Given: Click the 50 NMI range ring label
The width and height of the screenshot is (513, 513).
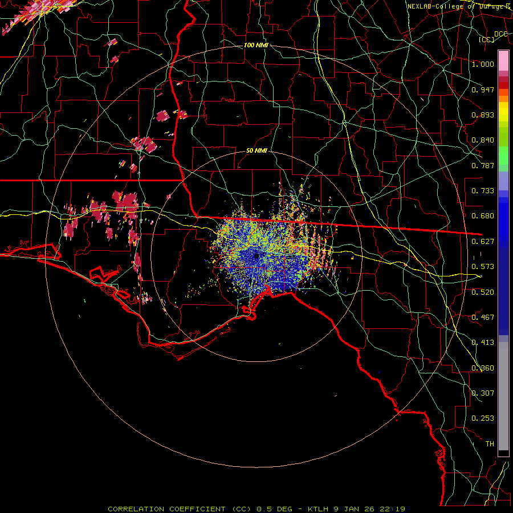Looking at the screenshot, I should point(257,151).
